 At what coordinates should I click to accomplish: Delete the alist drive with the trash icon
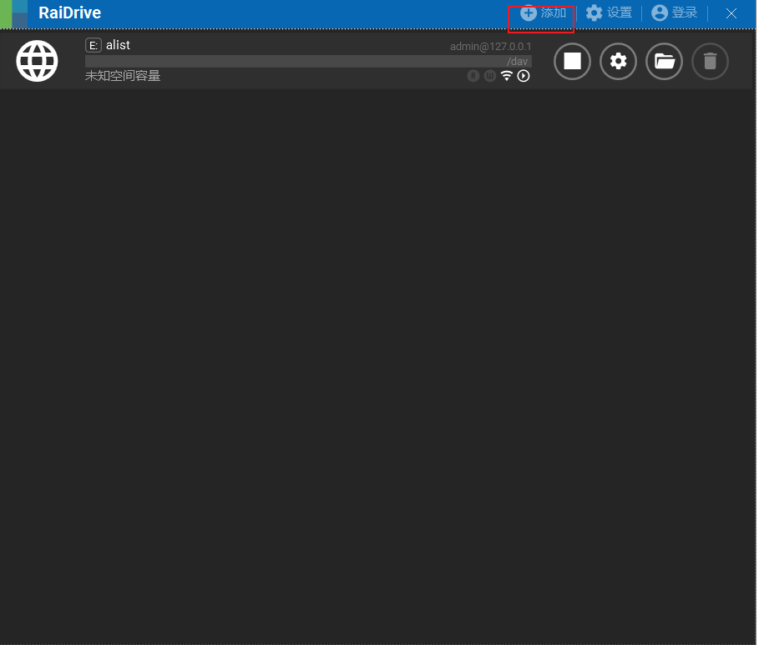pyautogui.click(x=710, y=61)
